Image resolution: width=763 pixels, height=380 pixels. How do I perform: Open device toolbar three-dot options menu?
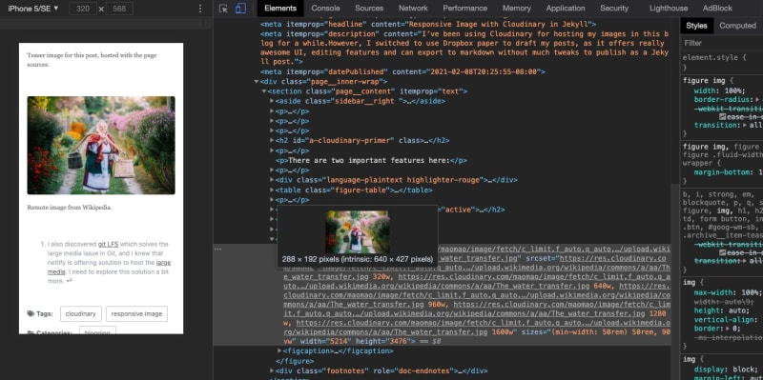(x=200, y=9)
